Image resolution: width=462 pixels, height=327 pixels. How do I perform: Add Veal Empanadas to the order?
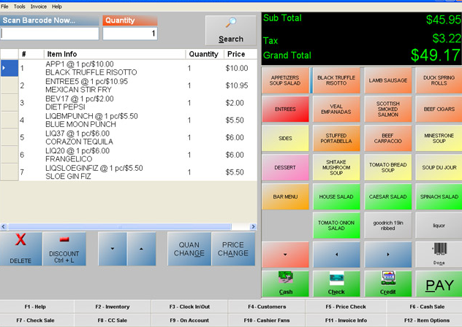(336, 109)
